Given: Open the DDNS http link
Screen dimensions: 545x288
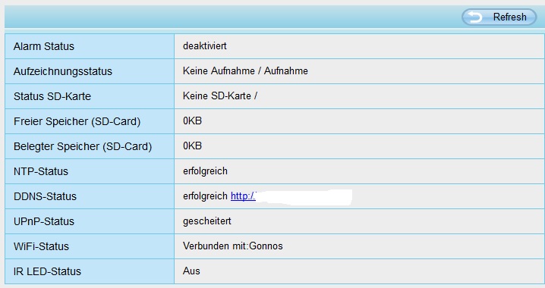Looking at the screenshot, I should coord(243,196).
